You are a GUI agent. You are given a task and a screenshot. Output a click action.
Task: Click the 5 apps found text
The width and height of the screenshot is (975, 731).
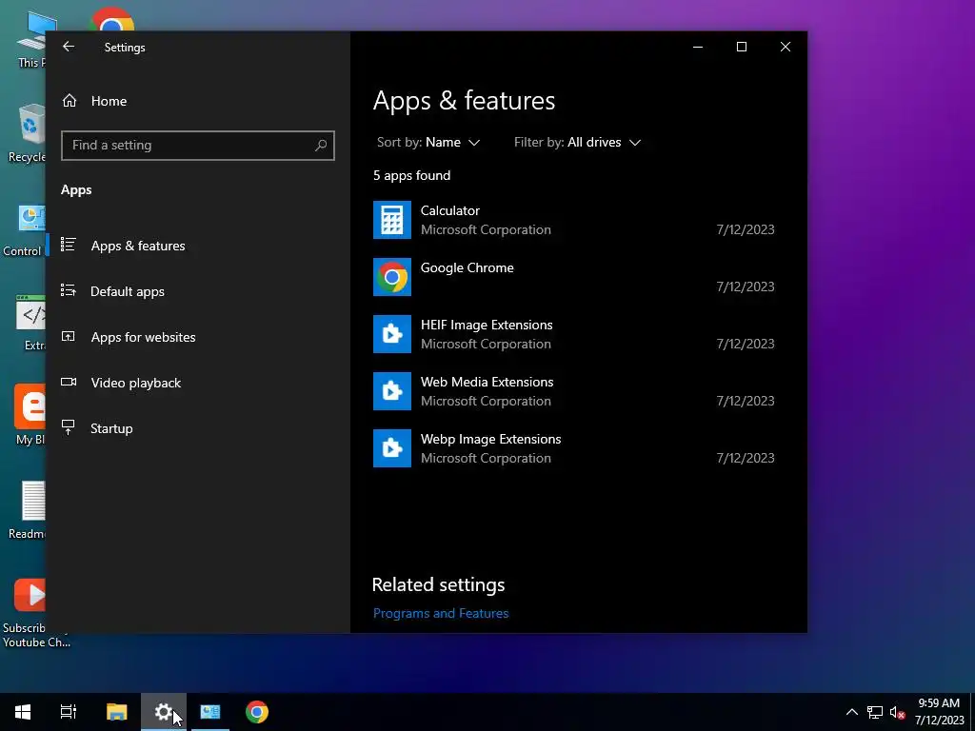[411, 175]
